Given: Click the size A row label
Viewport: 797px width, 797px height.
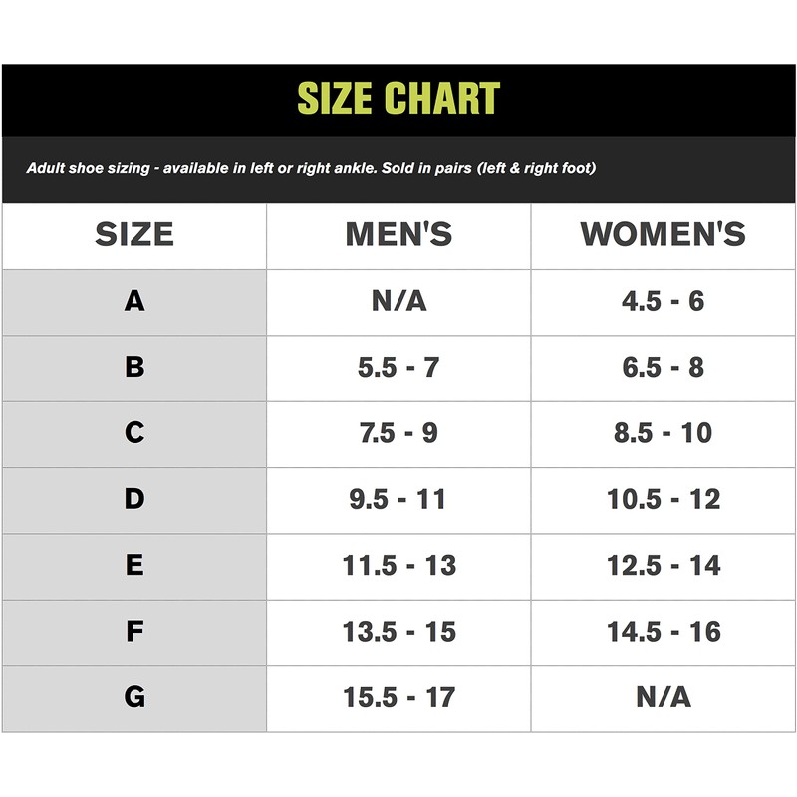Looking at the screenshot, I should [134, 301].
